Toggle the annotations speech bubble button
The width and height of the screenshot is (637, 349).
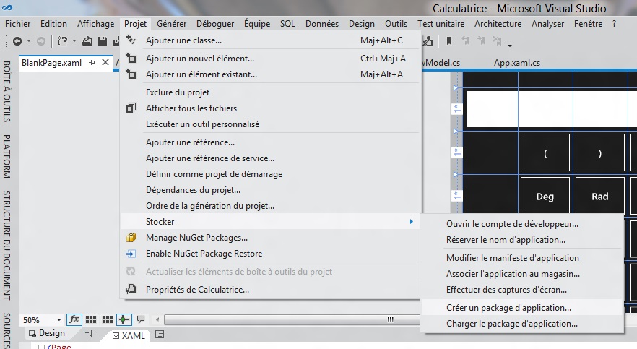141,319
